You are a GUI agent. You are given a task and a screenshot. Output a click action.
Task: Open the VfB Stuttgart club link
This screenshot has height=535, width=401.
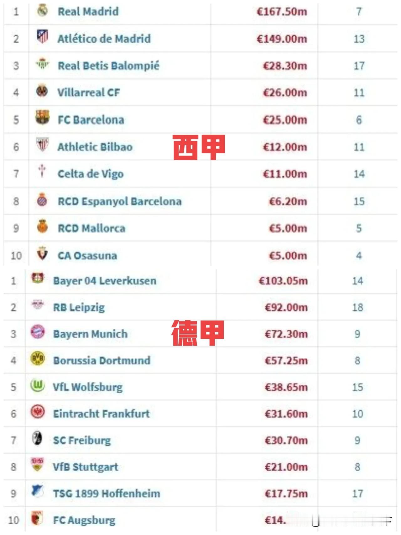(x=86, y=467)
